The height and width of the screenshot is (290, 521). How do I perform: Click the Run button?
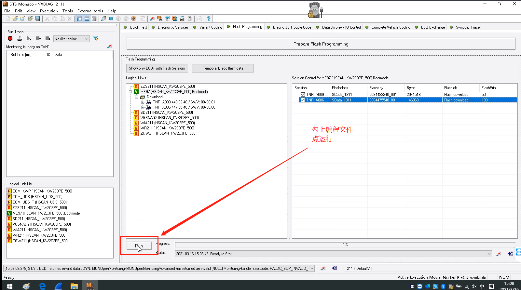[139, 246]
